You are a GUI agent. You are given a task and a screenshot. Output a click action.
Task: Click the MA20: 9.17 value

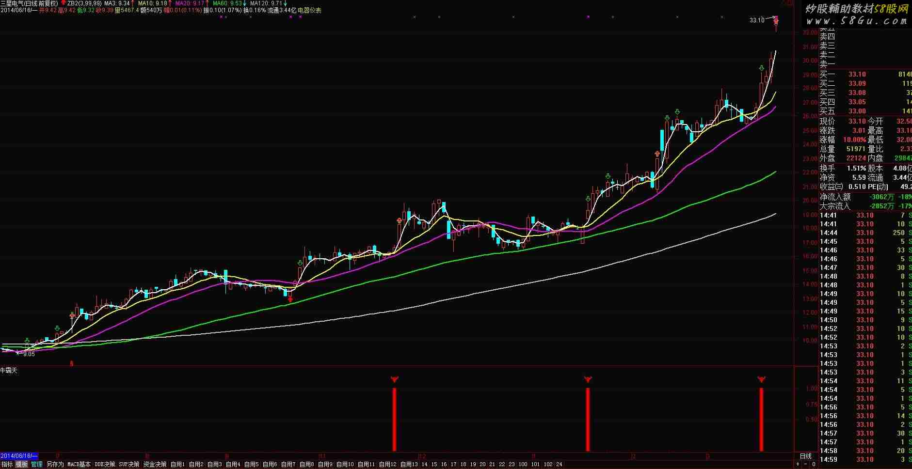(190, 3)
